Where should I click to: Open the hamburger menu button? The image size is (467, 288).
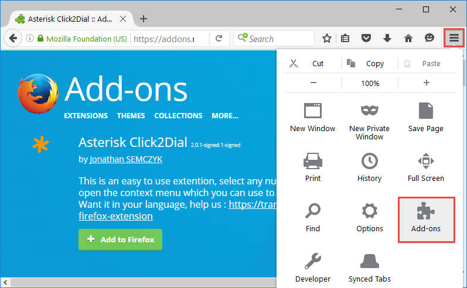click(x=454, y=38)
